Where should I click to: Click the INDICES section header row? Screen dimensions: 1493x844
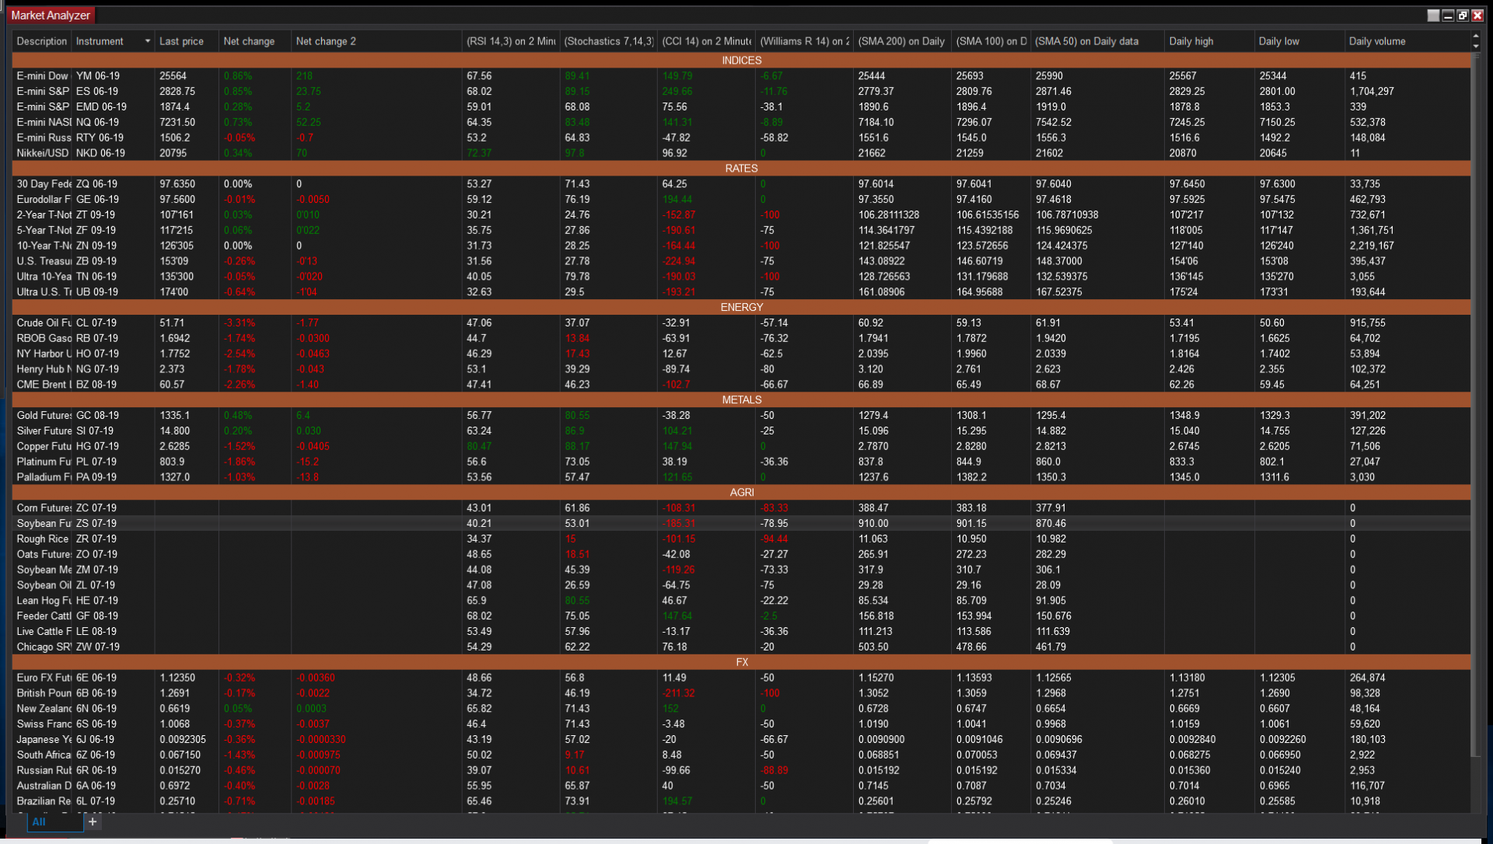(x=741, y=60)
